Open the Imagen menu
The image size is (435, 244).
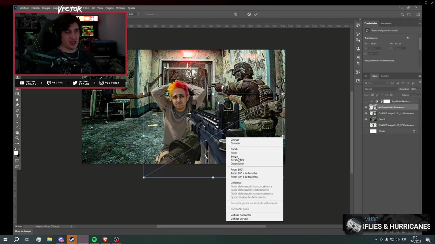click(46, 8)
